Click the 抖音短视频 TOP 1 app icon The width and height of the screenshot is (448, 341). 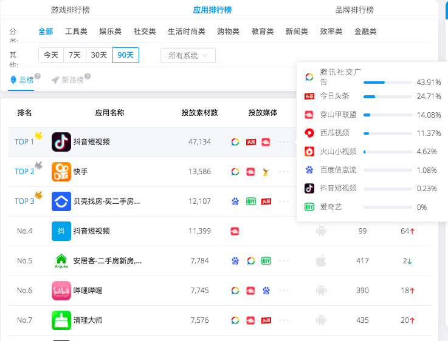click(61, 142)
